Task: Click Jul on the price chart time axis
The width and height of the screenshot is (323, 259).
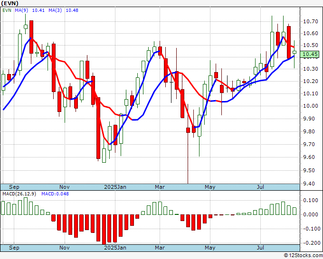Action: 261,187
